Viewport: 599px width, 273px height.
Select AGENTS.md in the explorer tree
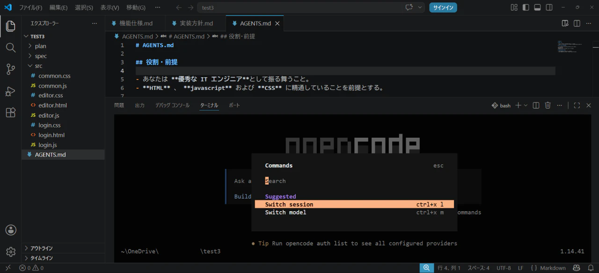coord(63,155)
